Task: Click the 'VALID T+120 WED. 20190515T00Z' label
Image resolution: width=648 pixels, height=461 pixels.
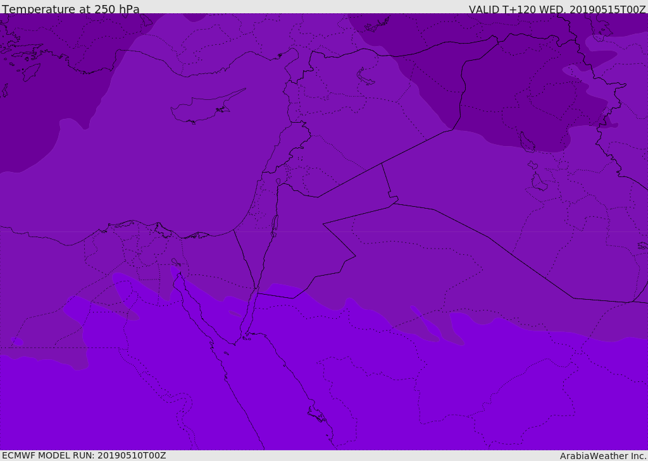Action: coord(557,9)
